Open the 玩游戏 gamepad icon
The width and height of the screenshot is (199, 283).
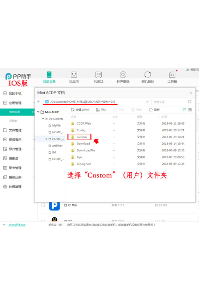pos(98,75)
